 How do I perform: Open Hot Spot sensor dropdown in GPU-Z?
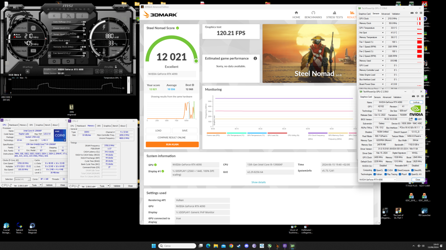click(383, 33)
